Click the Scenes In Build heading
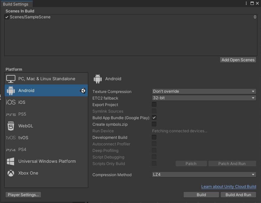The width and height of the screenshot is (261, 203). coord(20,11)
